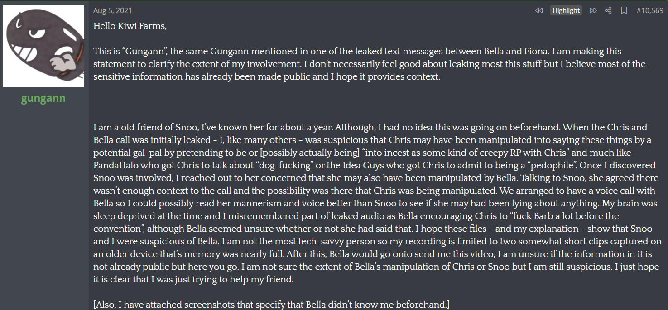Image resolution: width=668 pixels, height=310 pixels.
Task: Click the Highlight button
Action: (566, 10)
